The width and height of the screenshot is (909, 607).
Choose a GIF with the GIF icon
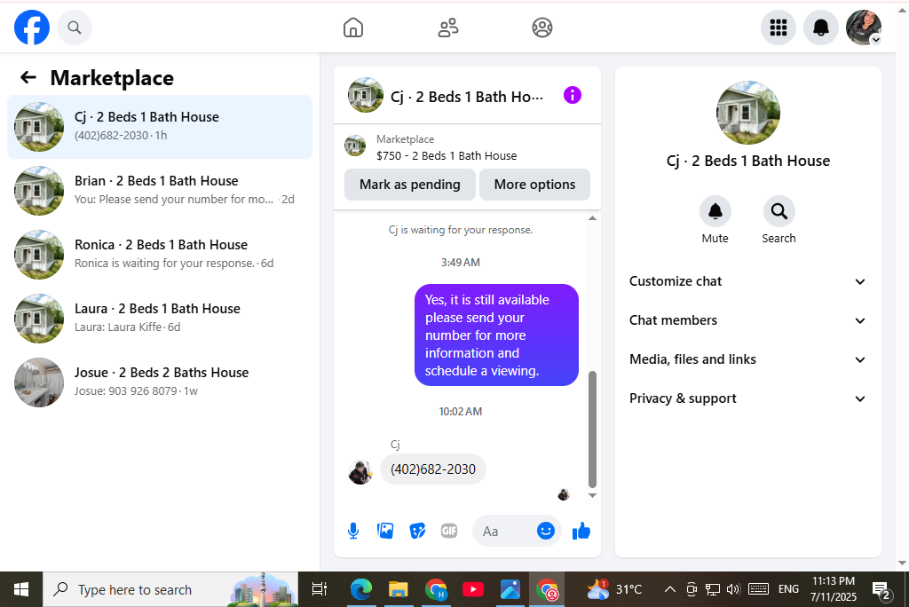[449, 531]
